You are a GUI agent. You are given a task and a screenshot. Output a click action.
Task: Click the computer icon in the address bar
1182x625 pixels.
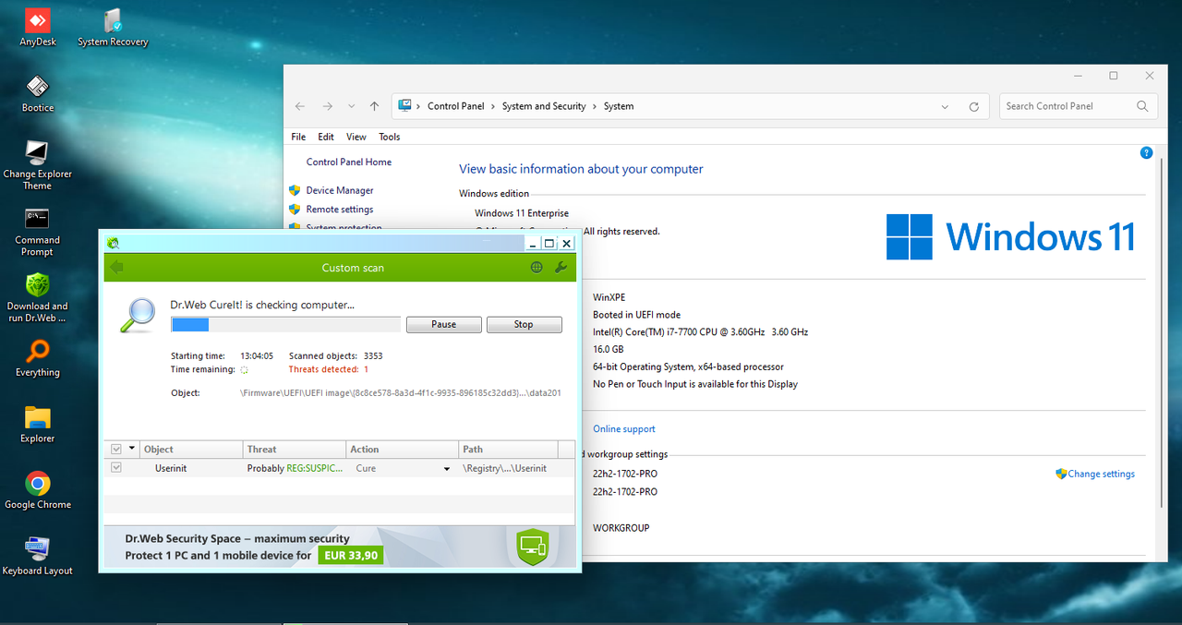404,106
